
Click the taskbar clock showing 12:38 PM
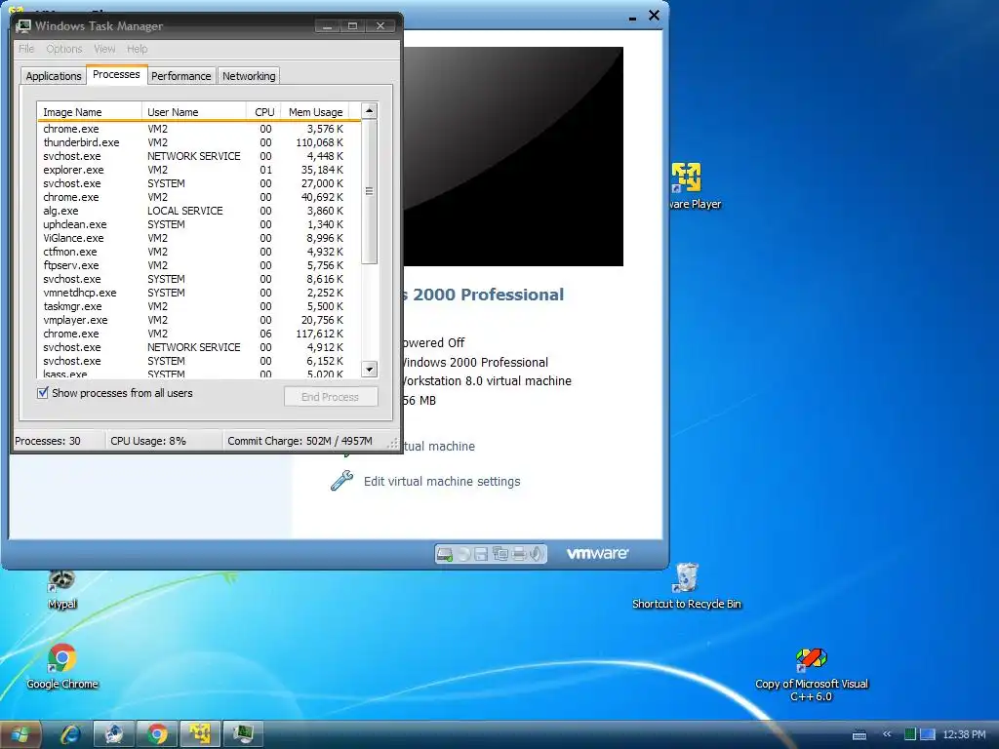pyautogui.click(x=964, y=734)
